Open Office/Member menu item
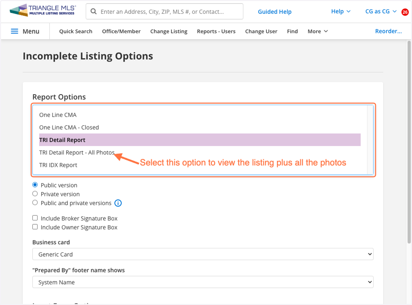Screen dimensions: 412x305 tap(121, 31)
